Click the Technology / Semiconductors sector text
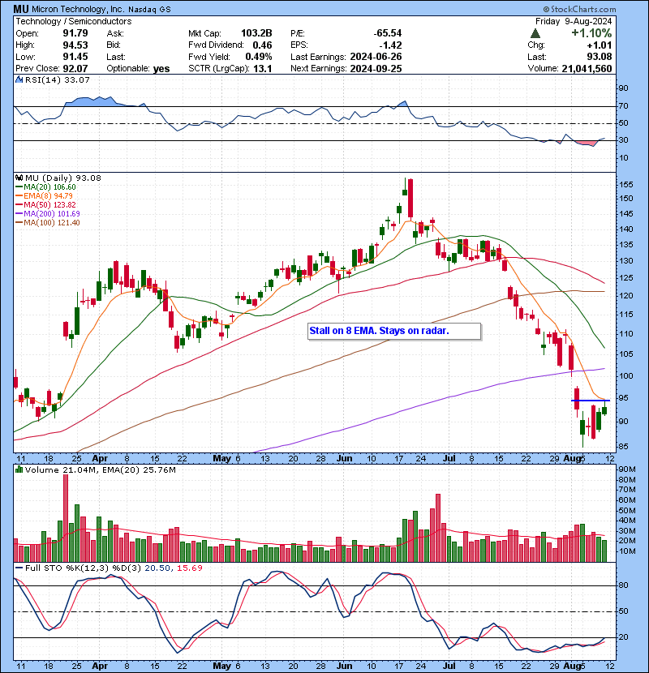Image resolution: width=649 pixels, height=673 pixels. click(x=74, y=21)
